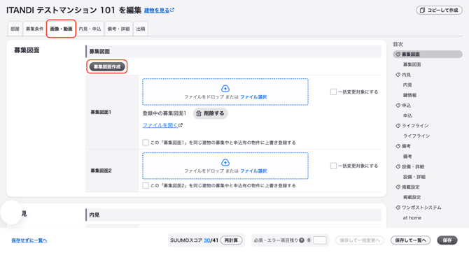Screen dimensions: 469x253
Task: Open the ファイルを開く link
Action: coord(162,125)
